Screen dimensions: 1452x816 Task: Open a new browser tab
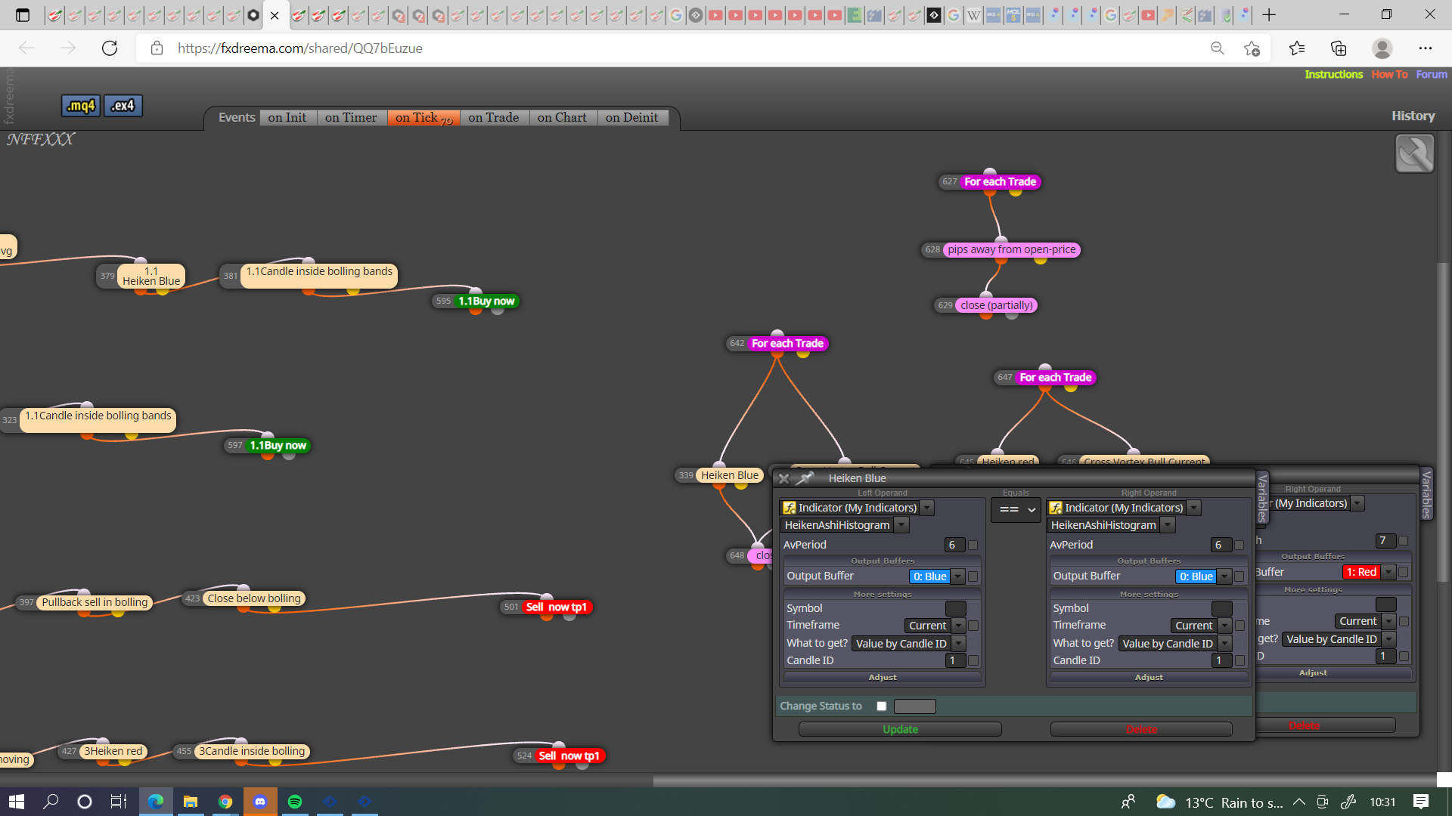click(1269, 14)
